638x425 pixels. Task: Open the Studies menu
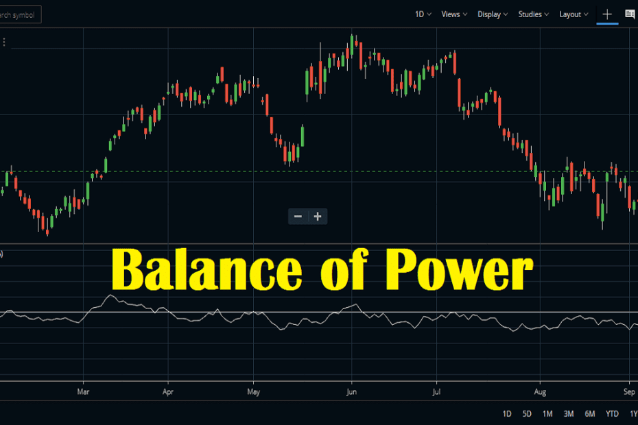coord(532,14)
